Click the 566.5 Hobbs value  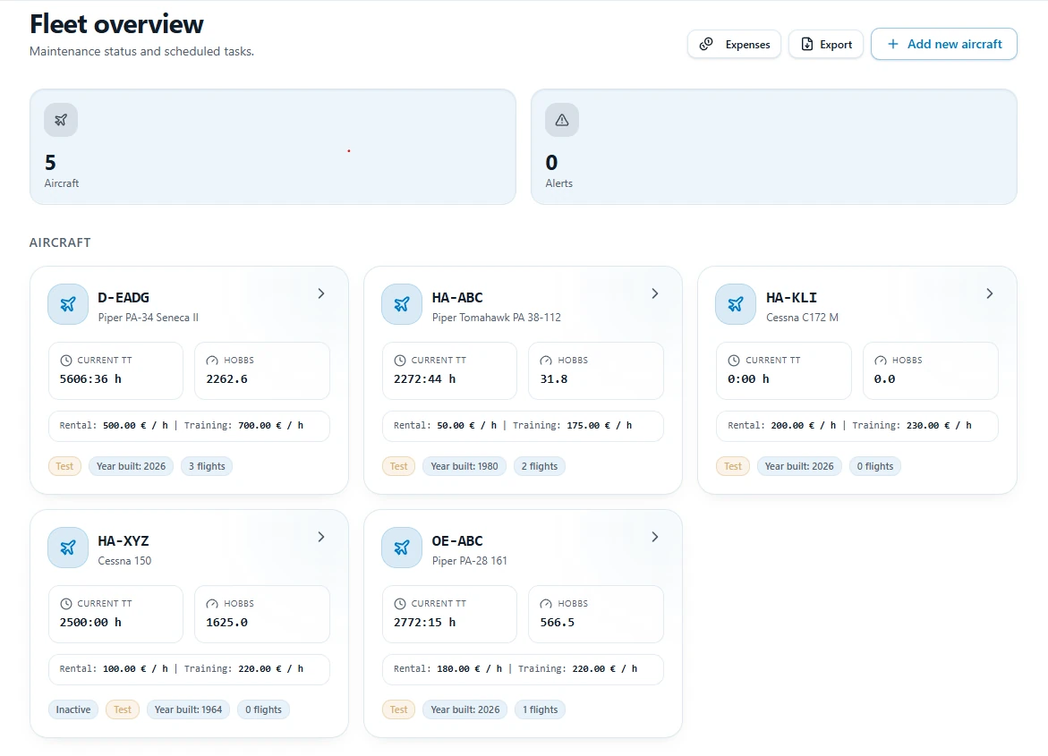[x=558, y=623]
